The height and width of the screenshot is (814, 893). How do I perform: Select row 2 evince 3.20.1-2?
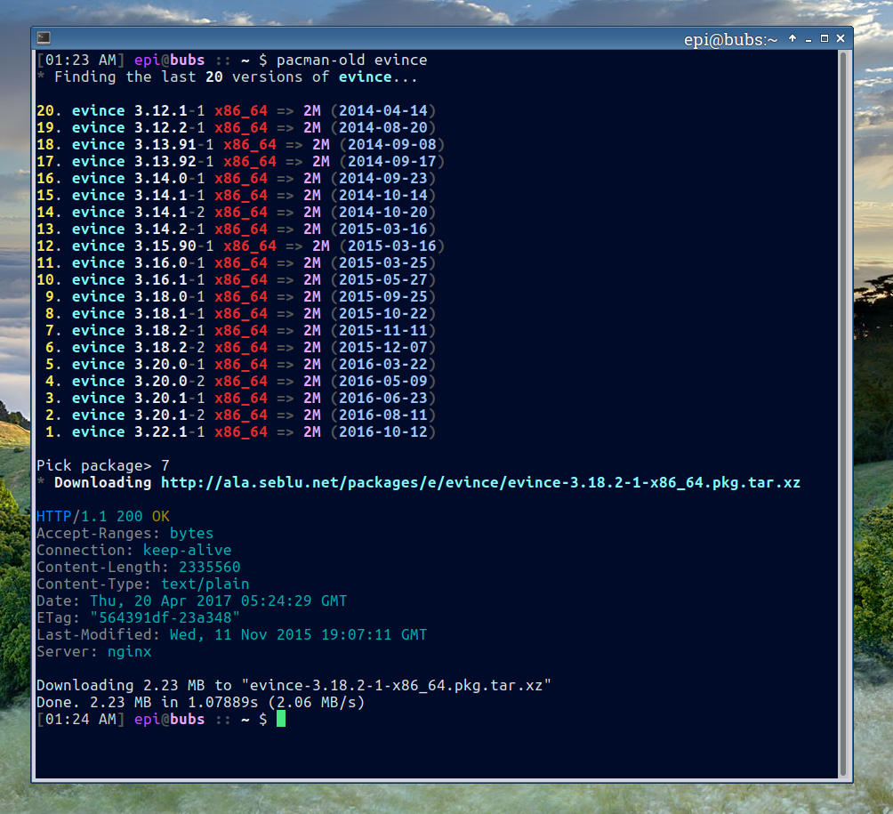coord(240,415)
